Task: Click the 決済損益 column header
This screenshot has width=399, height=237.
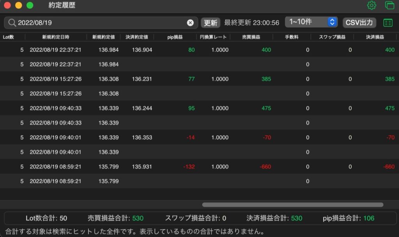Action: tap(375, 37)
